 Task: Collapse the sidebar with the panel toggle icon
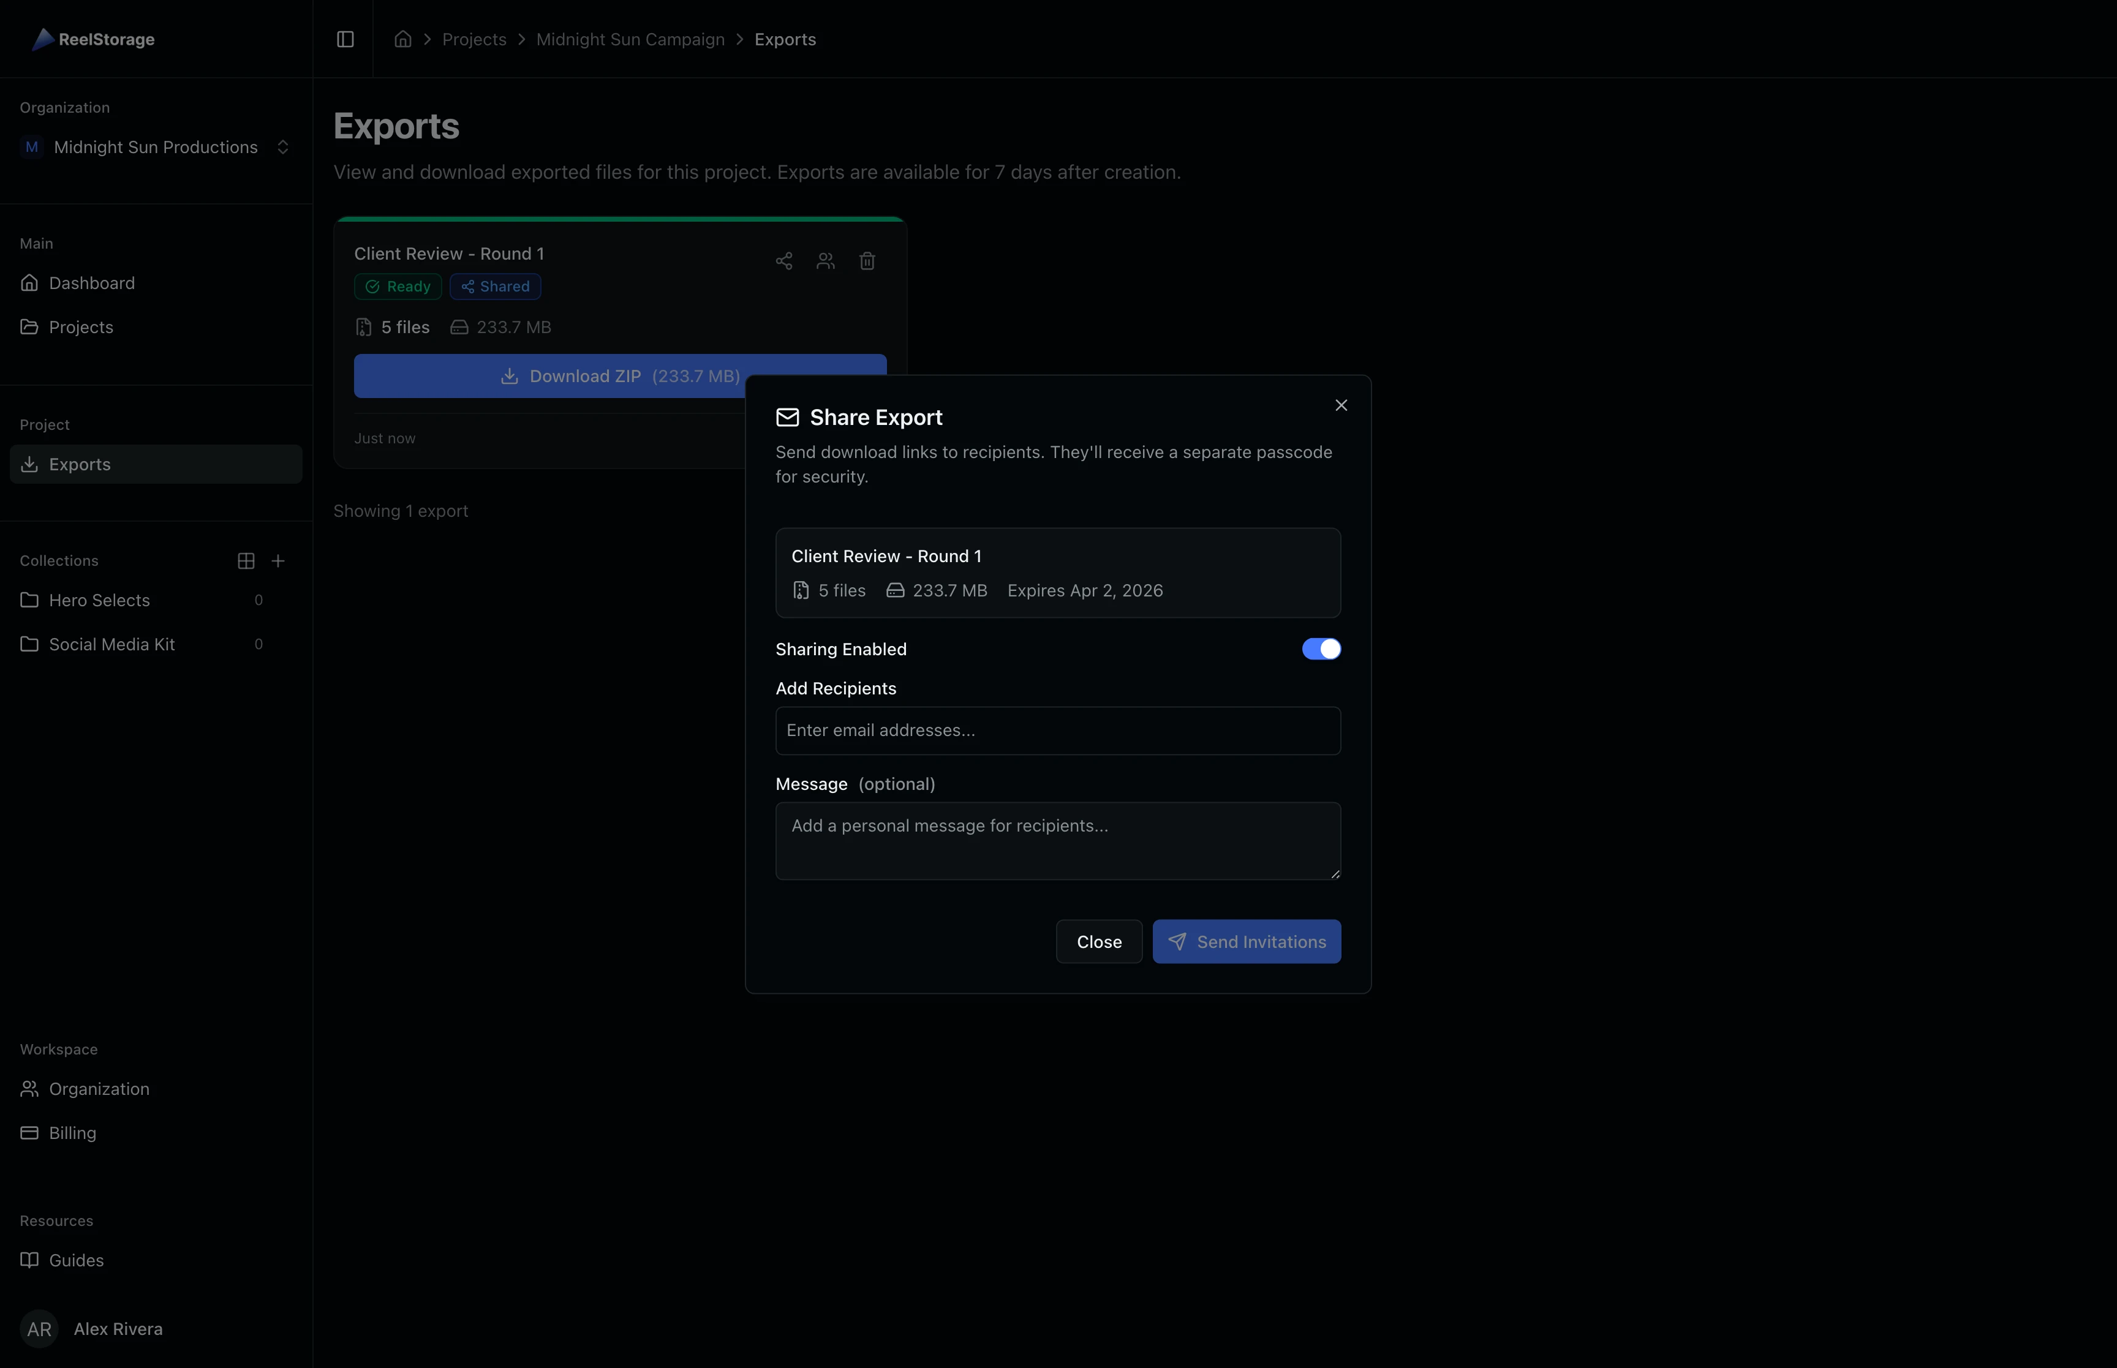(x=345, y=39)
